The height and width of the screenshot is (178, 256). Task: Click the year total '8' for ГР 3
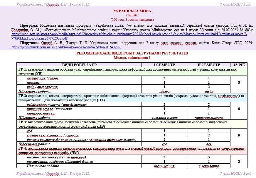point(239,135)
